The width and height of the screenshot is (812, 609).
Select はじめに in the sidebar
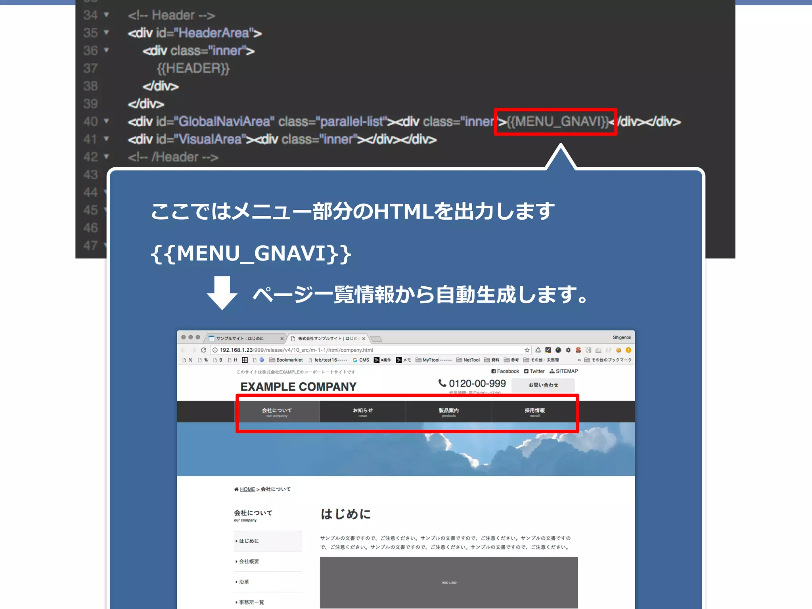pos(268,541)
